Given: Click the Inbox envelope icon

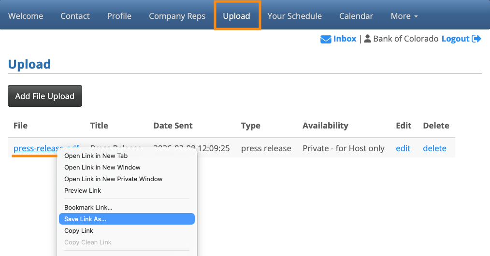Looking at the screenshot, I should (325, 39).
